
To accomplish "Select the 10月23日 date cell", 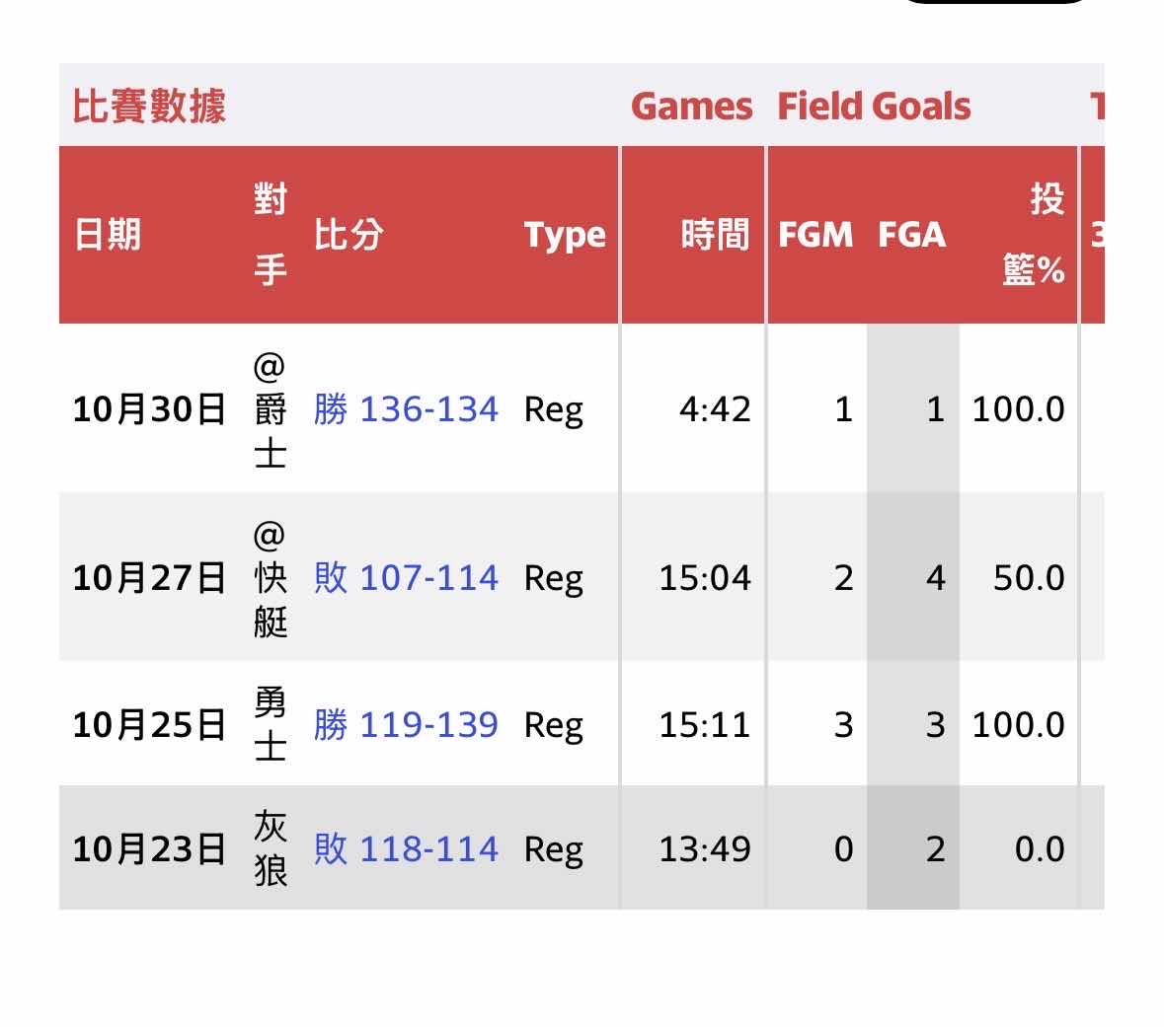I will click(x=149, y=848).
